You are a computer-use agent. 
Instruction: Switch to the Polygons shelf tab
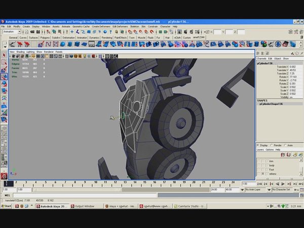click(44, 37)
